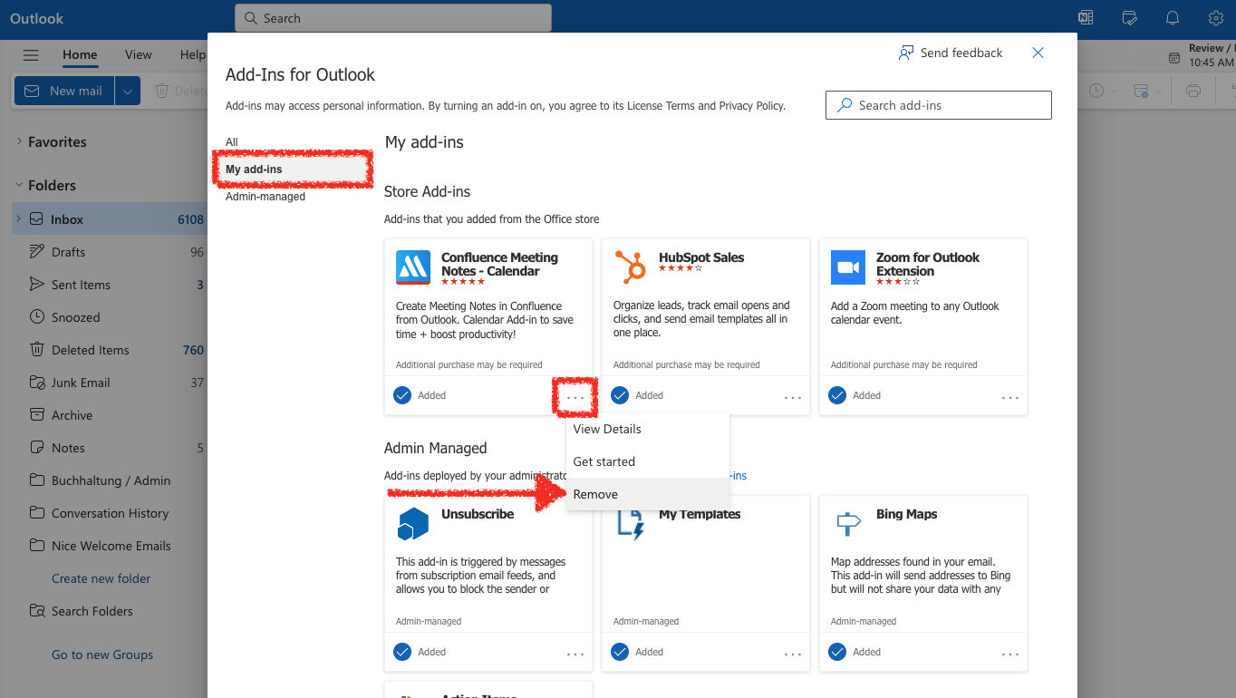Expand the Favorites section

coord(19,141)
